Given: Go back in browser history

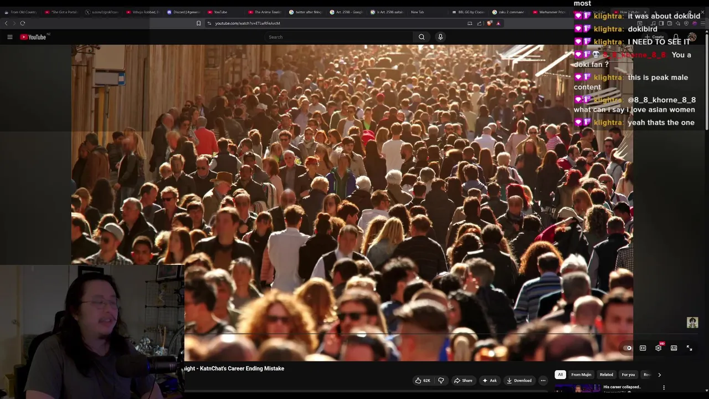Looking at the screenshot, I should pos(6,23).
